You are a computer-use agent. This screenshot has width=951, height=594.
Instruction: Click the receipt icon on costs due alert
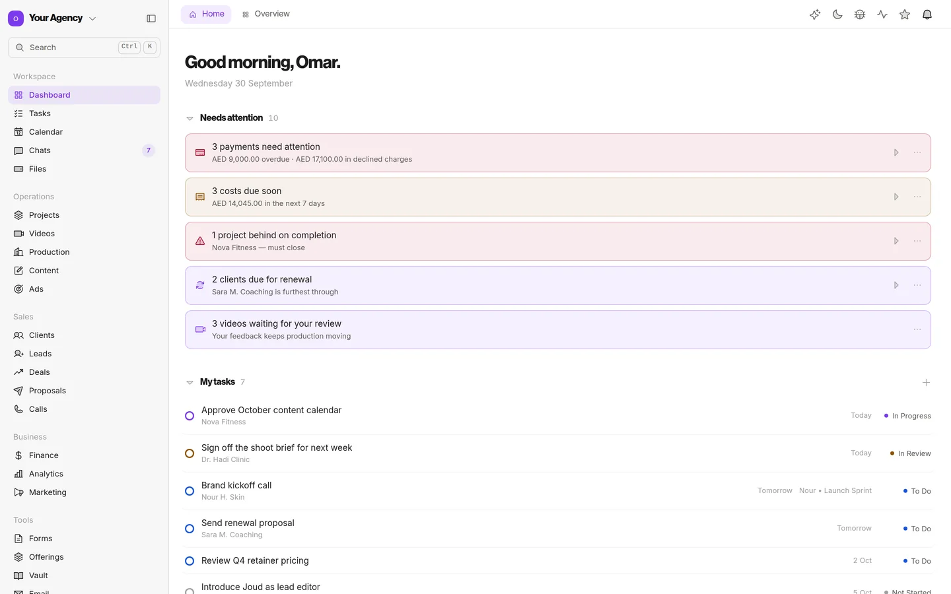200,197
